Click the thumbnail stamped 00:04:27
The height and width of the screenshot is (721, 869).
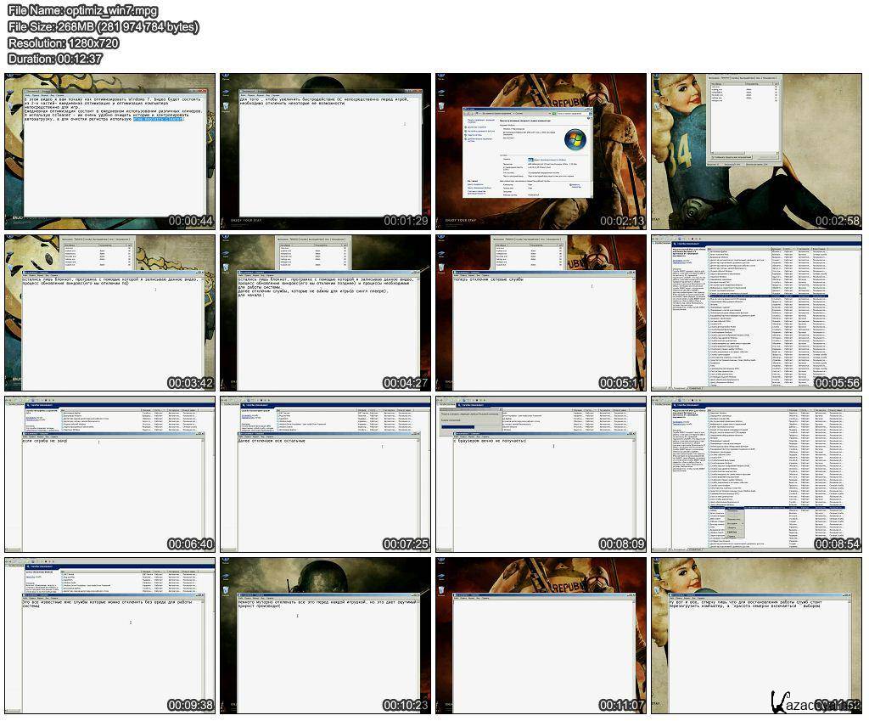click(325, 313)
